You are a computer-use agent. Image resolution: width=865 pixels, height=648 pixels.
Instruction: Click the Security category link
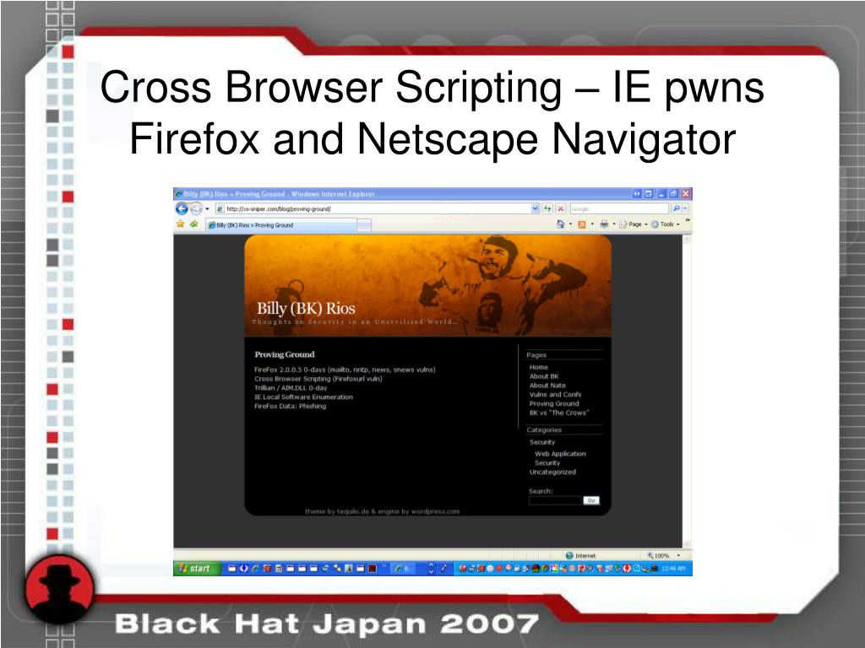click(542, 442)
